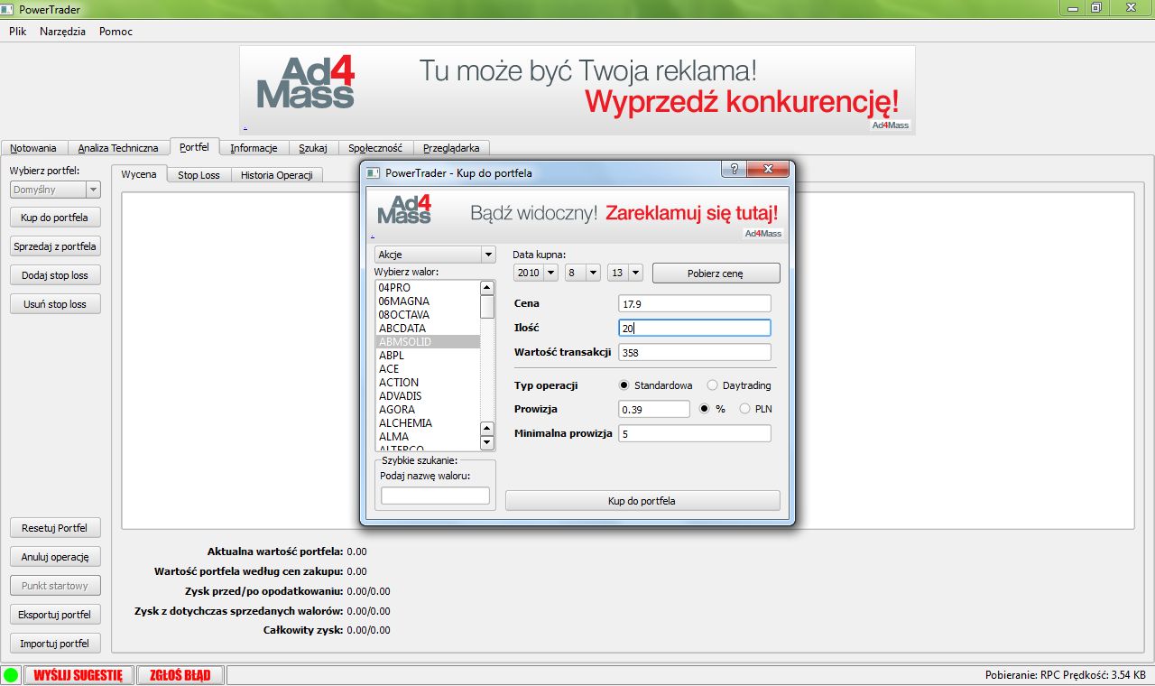Click Kup do portfela in left sidebar
Screen dimensions: 1155x686
point(55,218)
